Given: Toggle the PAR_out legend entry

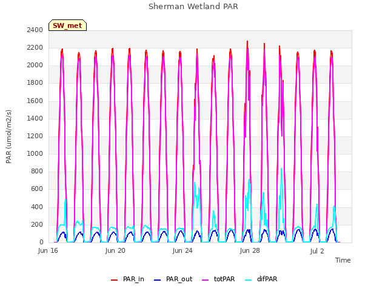Looking at the screenshot, I should pos(173,279).
